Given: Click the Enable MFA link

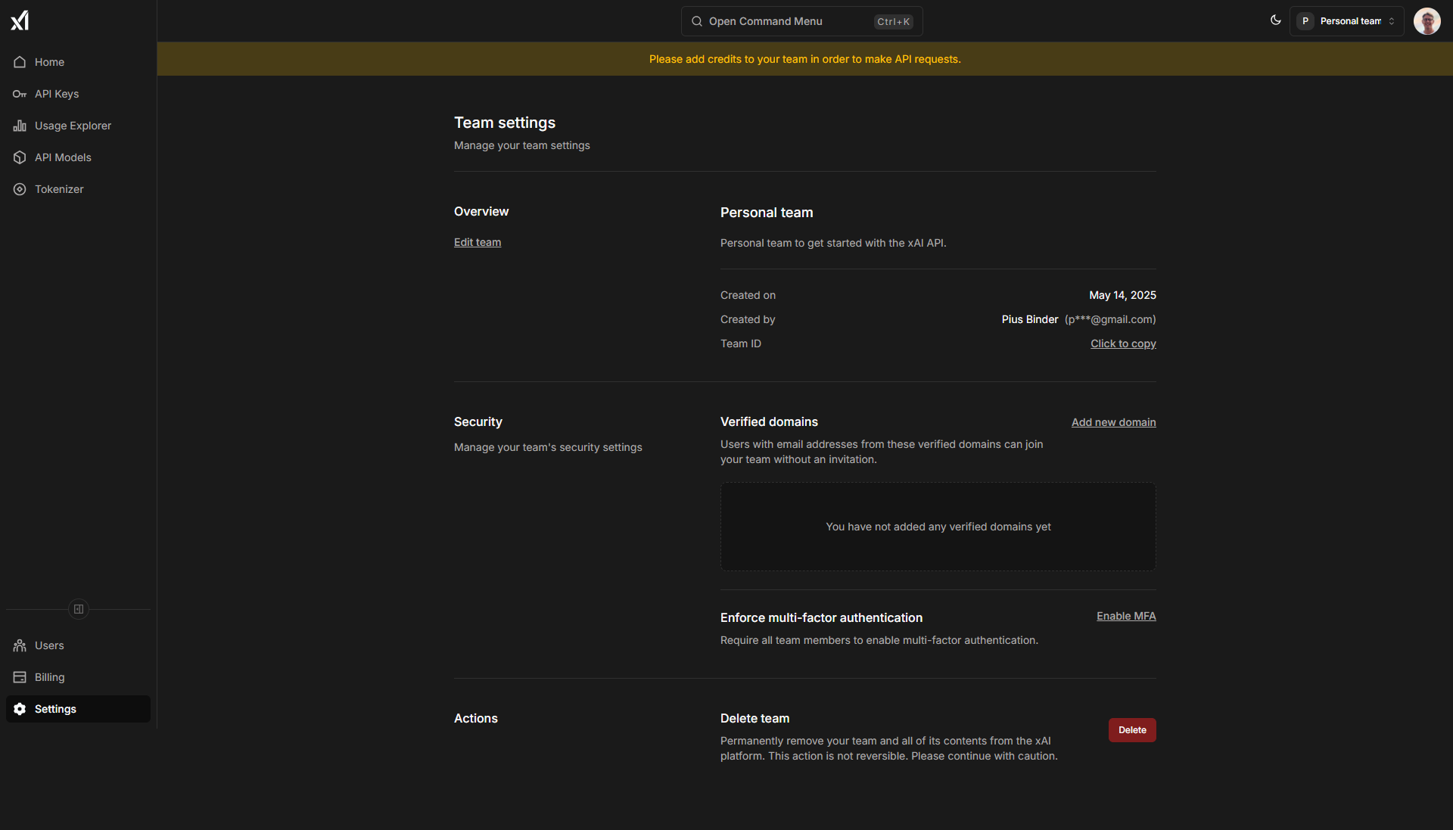Looking at the screenshot, I should [1126, 616].
